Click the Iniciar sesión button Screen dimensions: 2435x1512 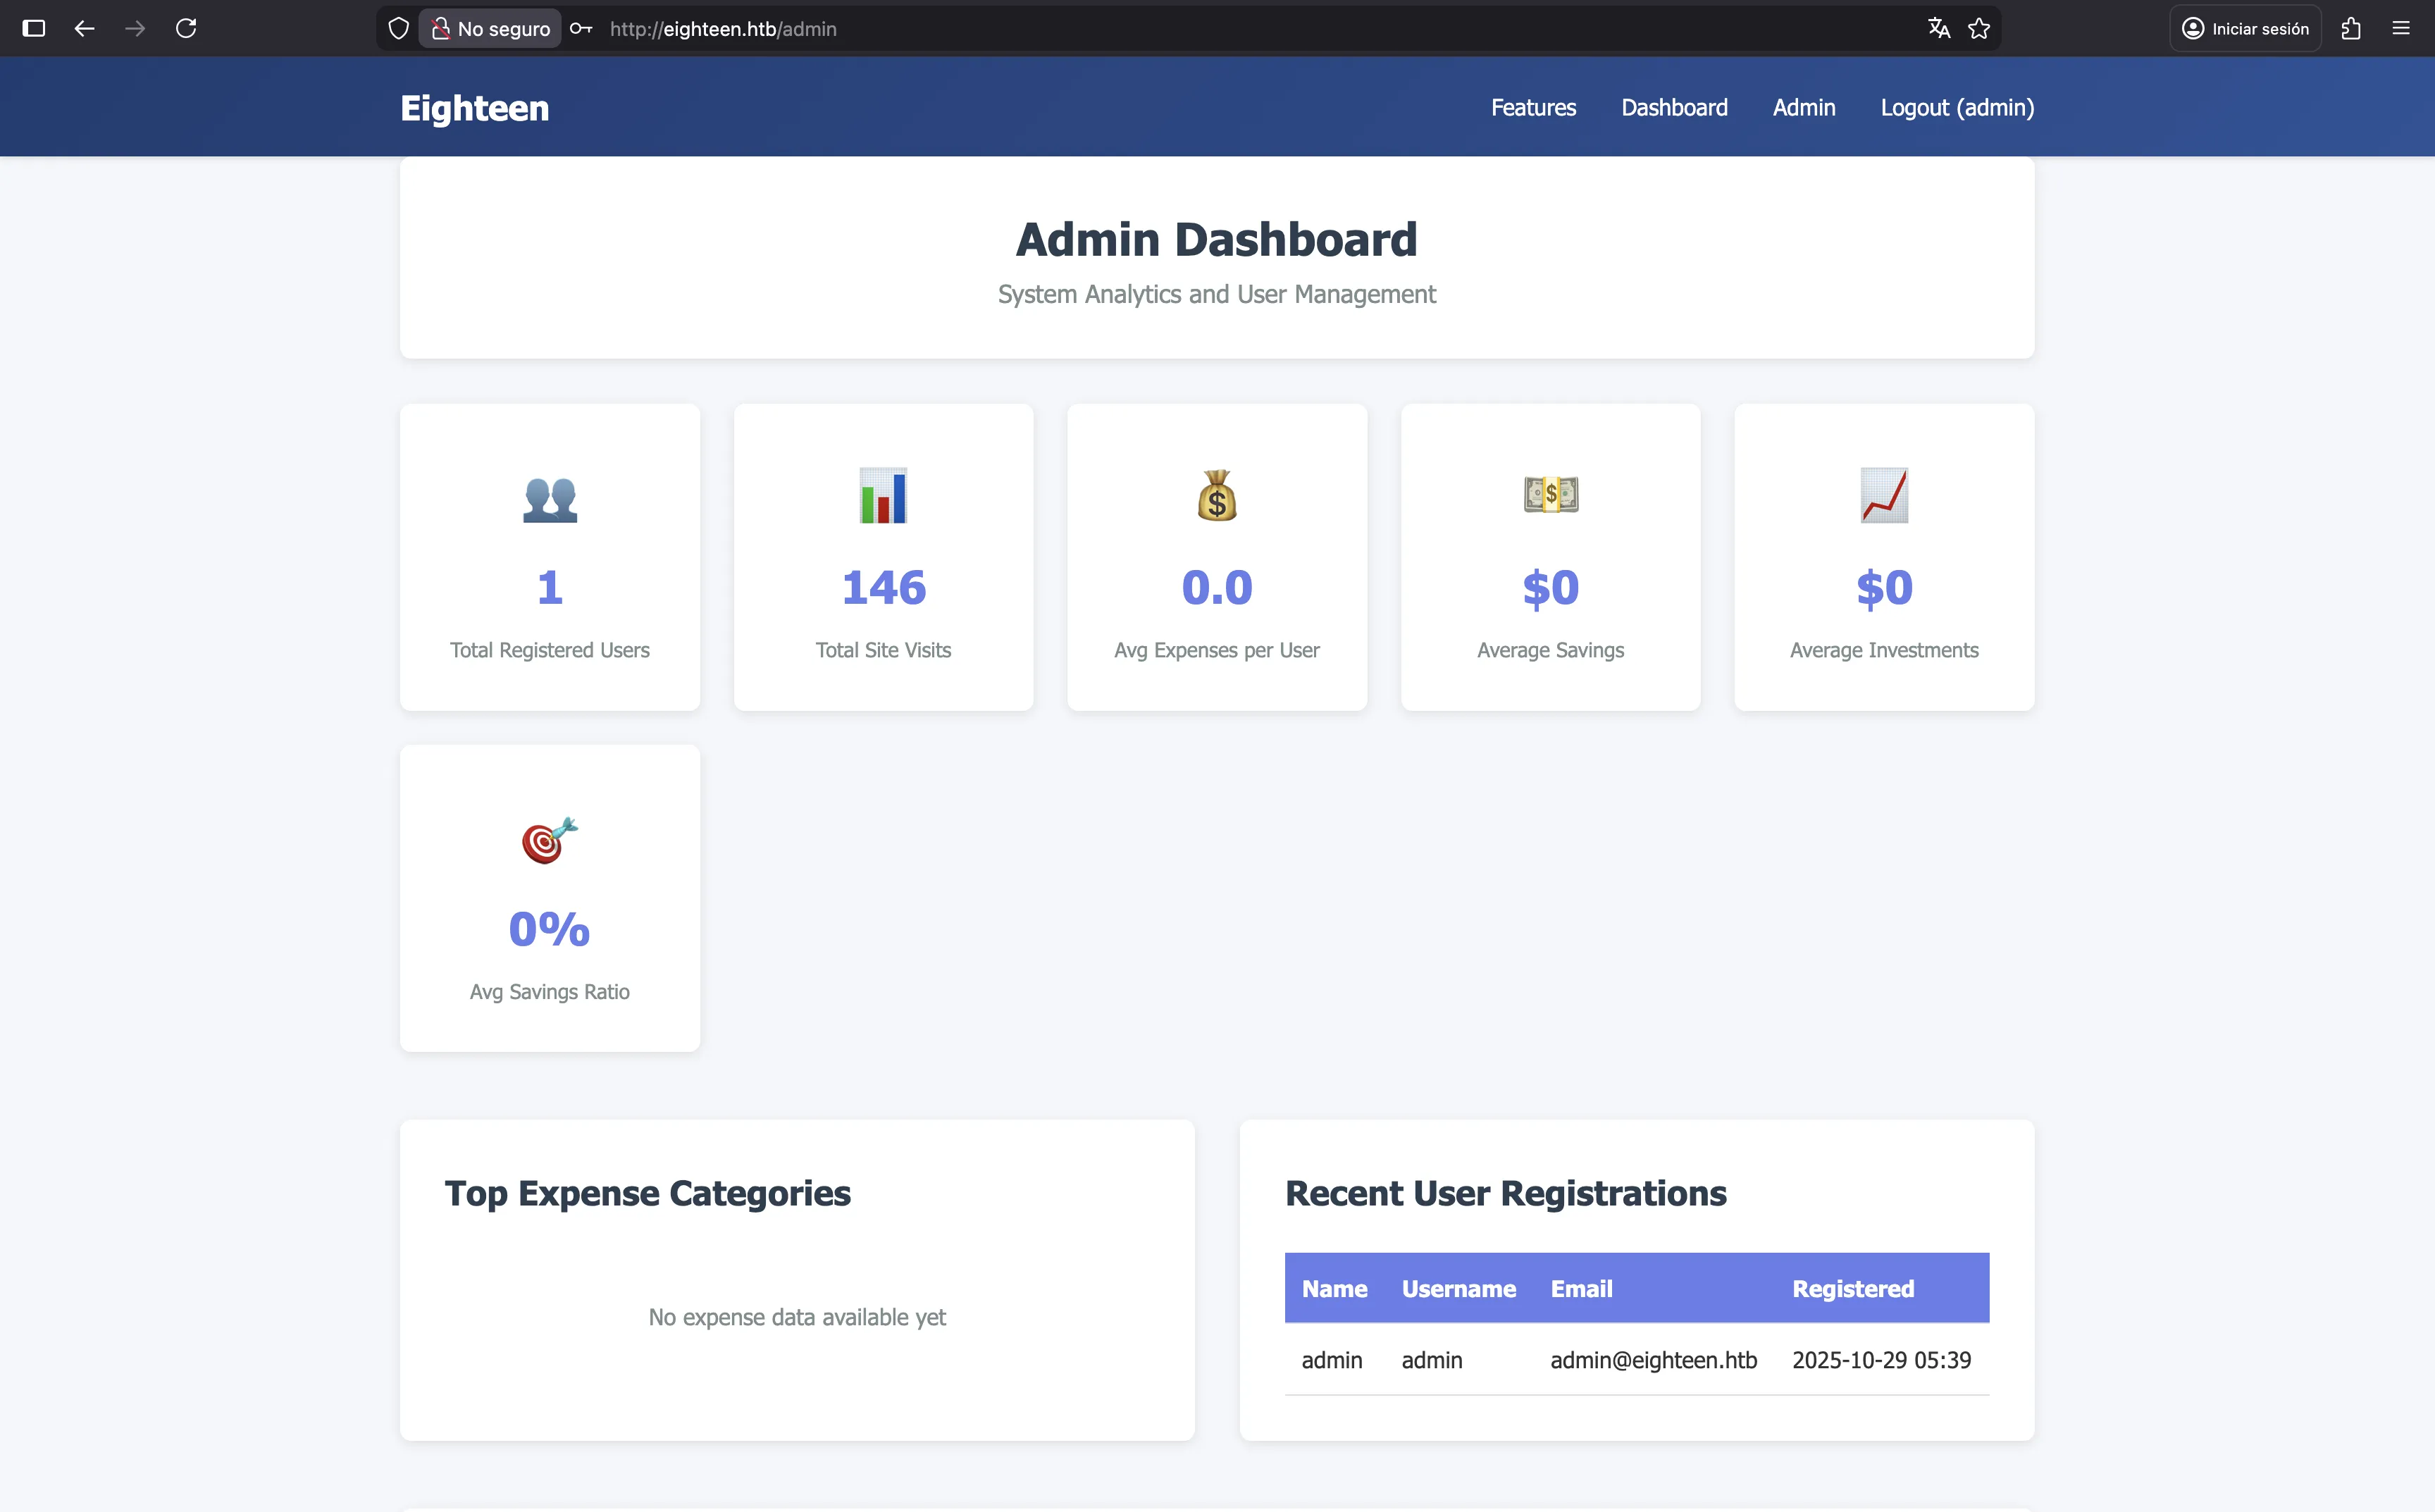click(x=2245, y=29)
